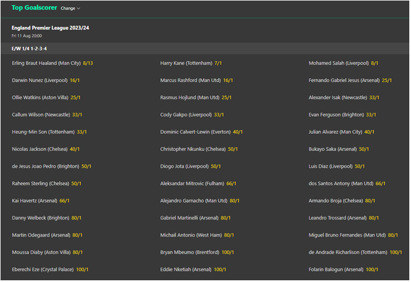The width and height of the screenshot is (411, 282).
Task: Back Bryan Mbeumo at 100/1
Action: point(197,252)
